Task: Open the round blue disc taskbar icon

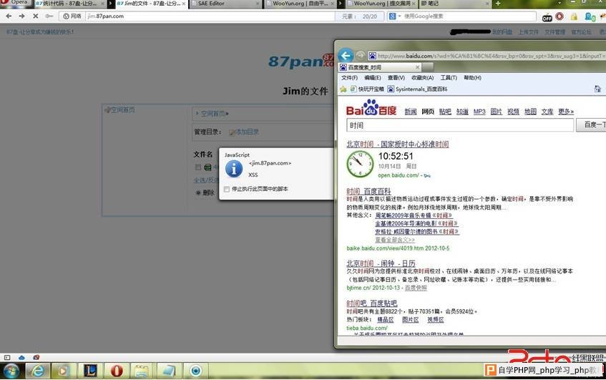Action: coord(195,371)
